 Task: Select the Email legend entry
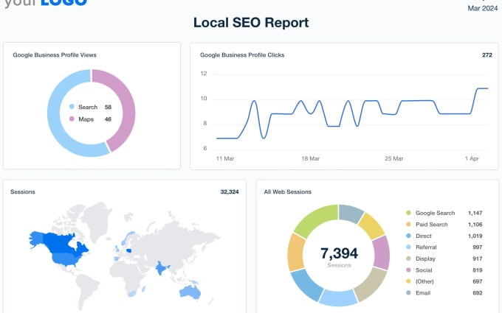point(424,294)
